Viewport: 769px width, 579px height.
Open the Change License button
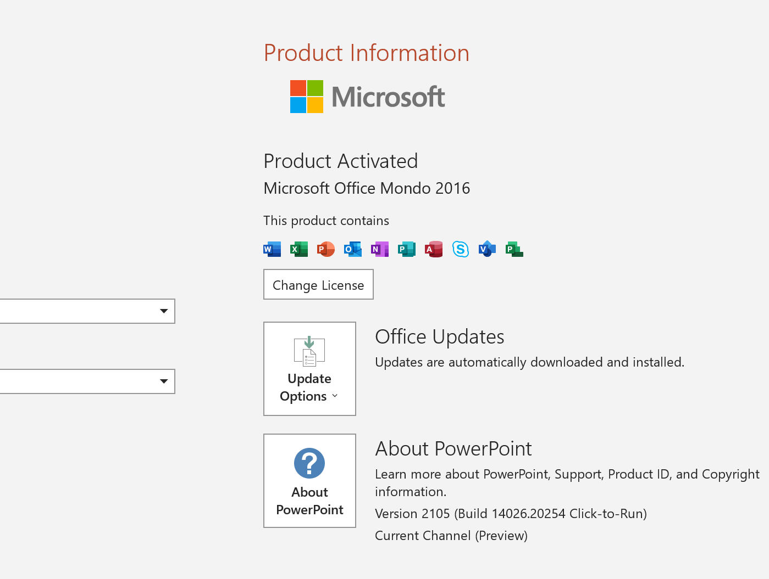pos(318,284)
